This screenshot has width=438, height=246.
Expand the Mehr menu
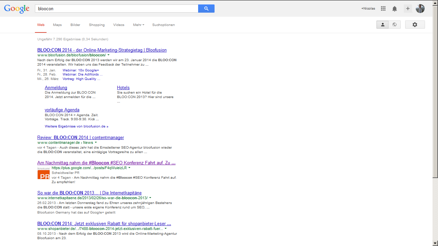pyautogui.click(x=138, y=25)
